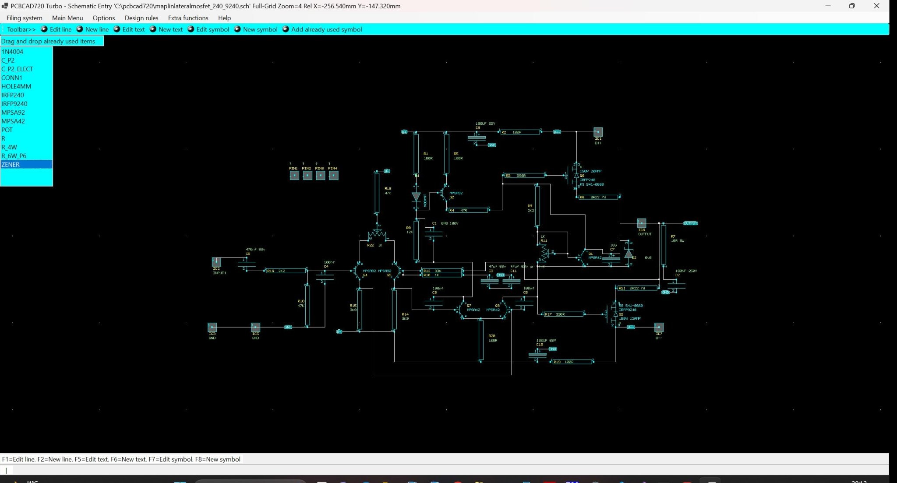
Task: Pick C_P2_ELECT from the used items list
Action: (26, 69)
